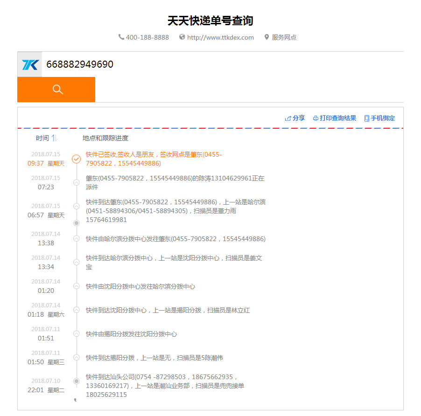
Task: Click the TTK courier logo
Action: click(30, 64)
